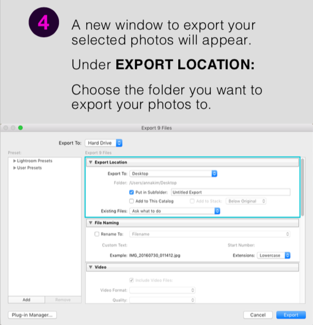Open the Export To Hard Drive dropdown
313x325 pixels.
click(x=103, y=143)
